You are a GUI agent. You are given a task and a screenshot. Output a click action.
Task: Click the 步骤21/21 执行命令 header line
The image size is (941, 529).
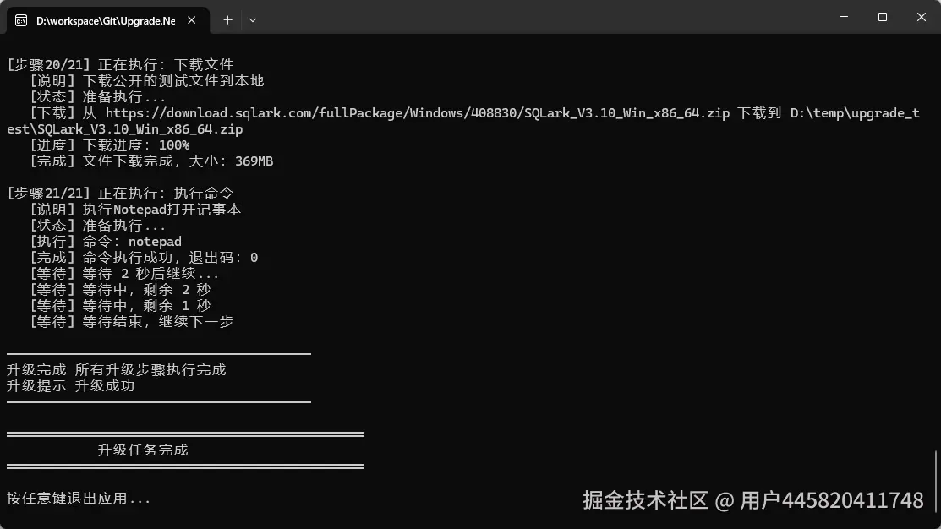[x=120, y=194]
